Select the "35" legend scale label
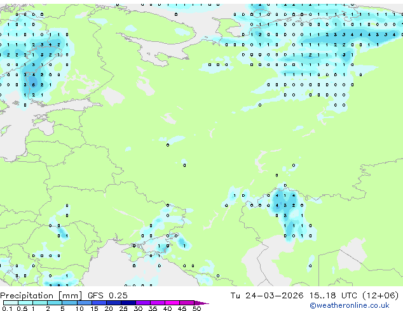The height and width of the screenshot is (311, 403). tap(153, 308)
